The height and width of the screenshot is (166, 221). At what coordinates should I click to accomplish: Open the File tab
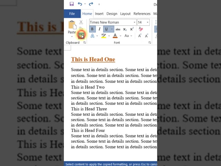(72, 14)
